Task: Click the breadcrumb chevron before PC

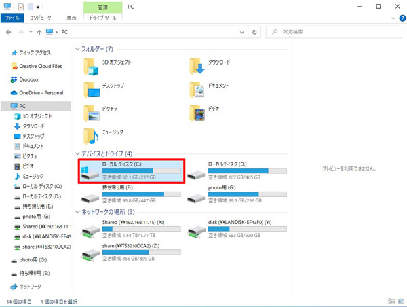Action: click(x=56, y=32)
